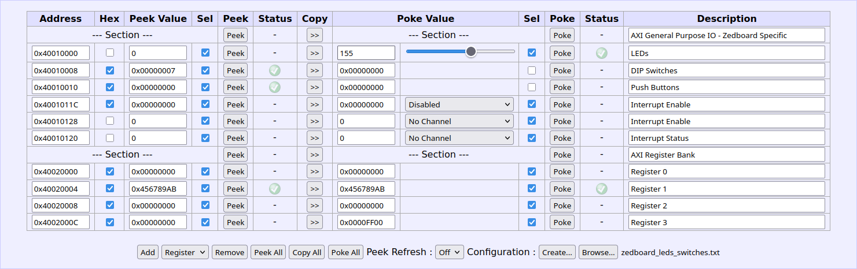This screenshot has height=269, width=857.
Task: Click the copy arrow button for LEDs row
Action: click(x=314, y=53)
